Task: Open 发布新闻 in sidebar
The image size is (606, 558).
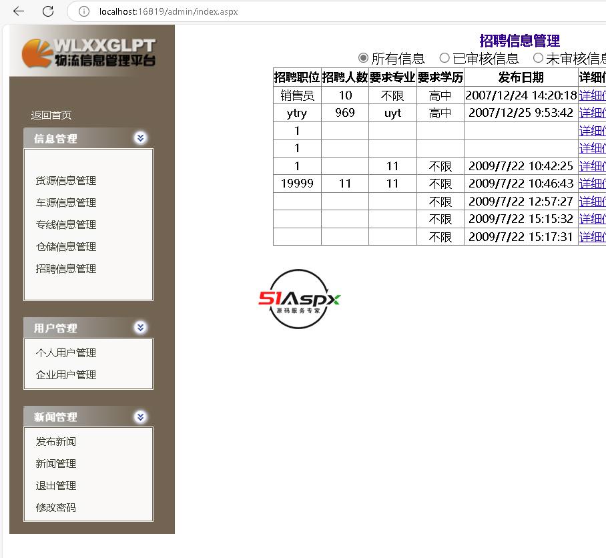Action: click(x=55, y=442)
